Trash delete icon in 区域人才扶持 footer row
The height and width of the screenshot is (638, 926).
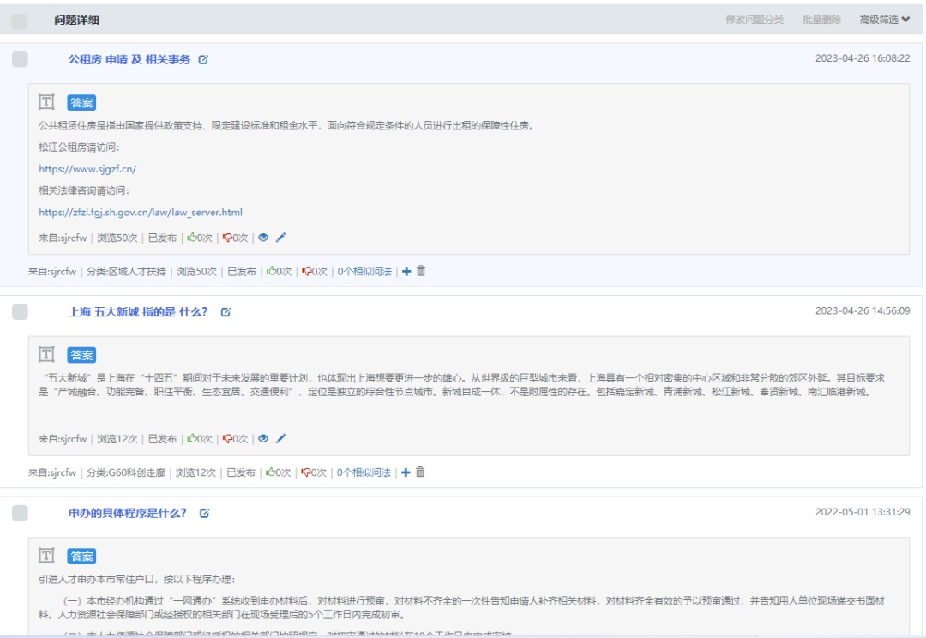tap(421, 271)
